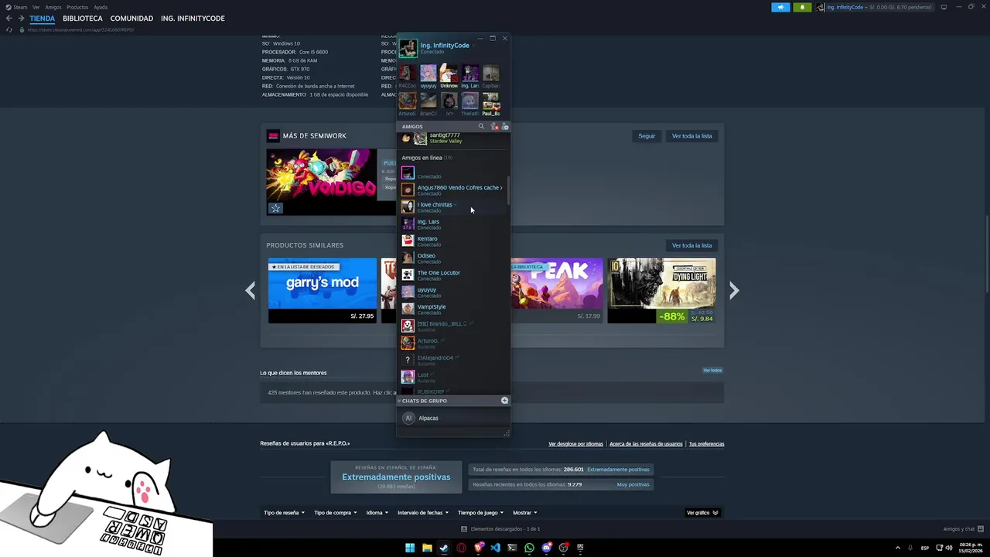Screen dimensions: 990x557
Task: Open the Idioma filter dropdown
Action: pos(377,513)
